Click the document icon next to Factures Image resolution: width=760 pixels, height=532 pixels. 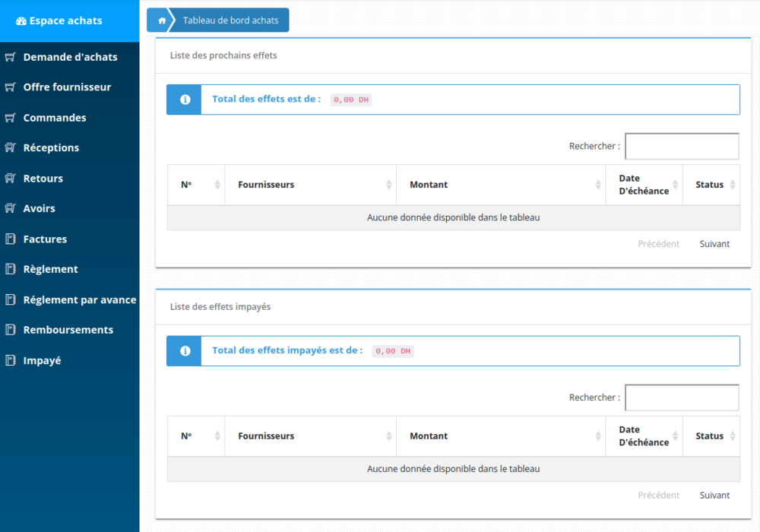point(11,239)
